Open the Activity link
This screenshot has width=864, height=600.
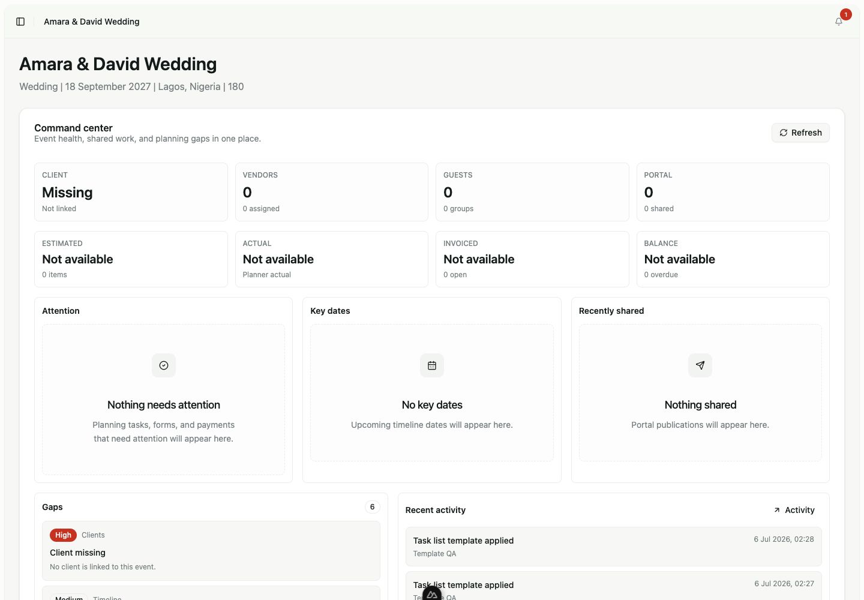click(x=794, y=510)
